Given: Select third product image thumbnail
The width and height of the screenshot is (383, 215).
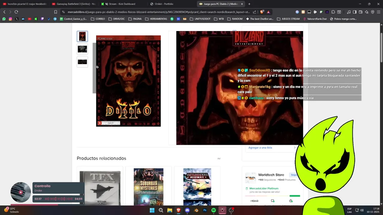Looking at the screenshot, I should 82,62.
